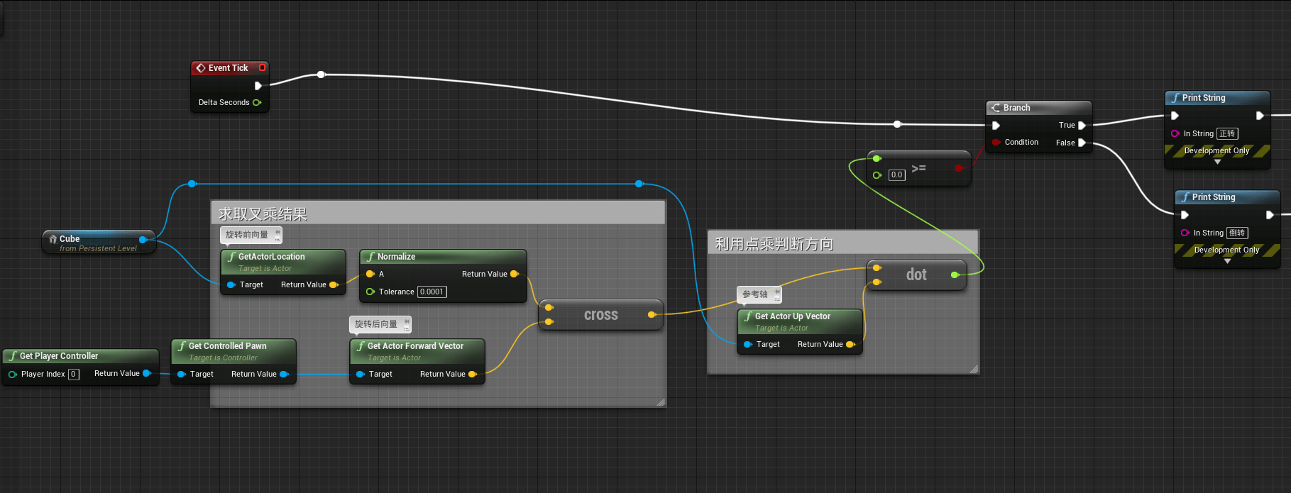This screenshot has height=493, width=1291.
Task: Click Branch execution input pin
Action: click(996, 125)
